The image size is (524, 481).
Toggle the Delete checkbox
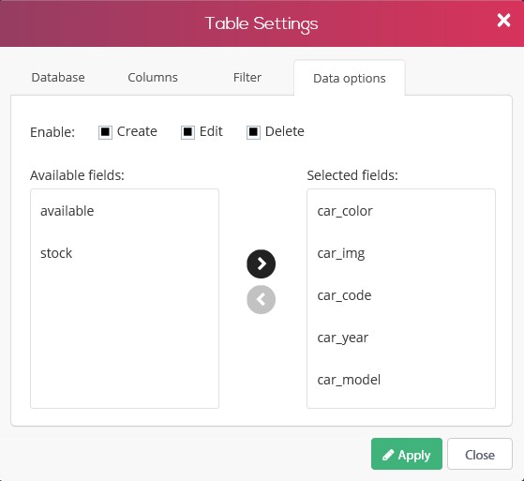[253, 132]
